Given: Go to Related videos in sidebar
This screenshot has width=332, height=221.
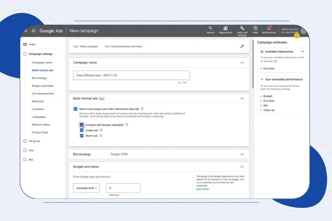Looking at the screenshot, I should click(41, 125).
